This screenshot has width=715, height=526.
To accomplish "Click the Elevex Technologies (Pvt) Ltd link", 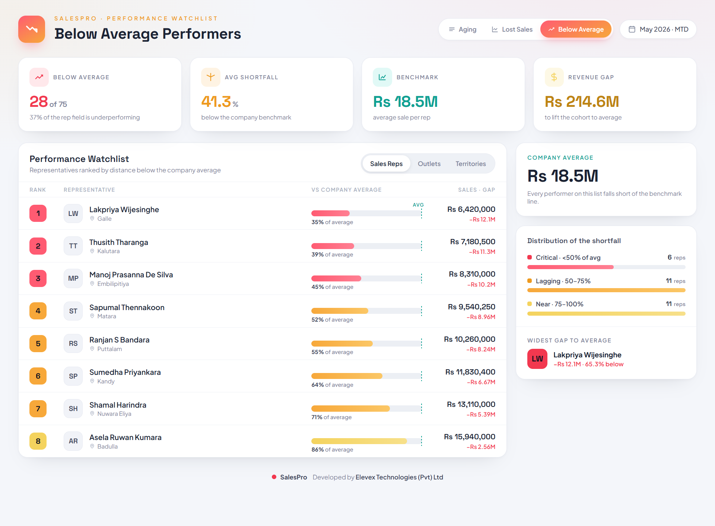I will click(x=399, y=477).
